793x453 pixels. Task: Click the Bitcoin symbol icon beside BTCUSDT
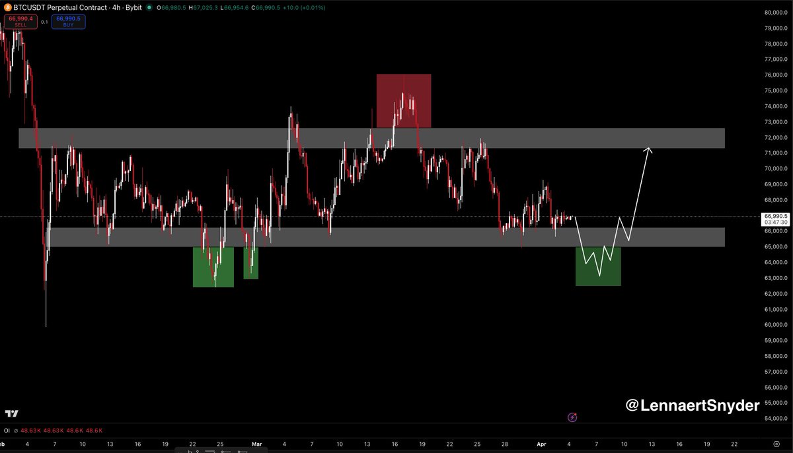[x=7, y=7]
